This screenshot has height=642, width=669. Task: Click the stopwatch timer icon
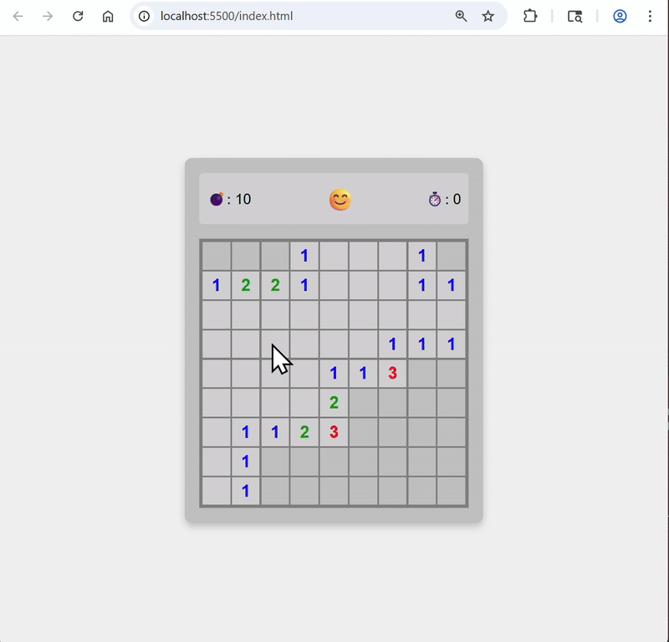pos(436,199)
